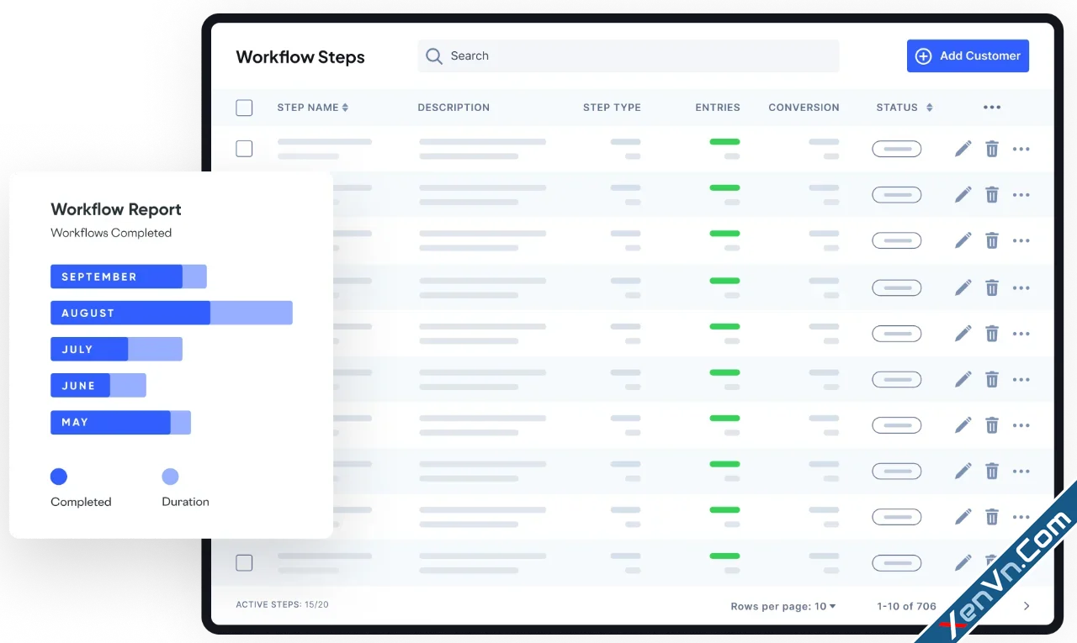Image resolution: width=1077 pixels, height=643 pixels.
Task: Sort by the Step Name column arrows
Action: pyautogui.click(x=345, y=108)
